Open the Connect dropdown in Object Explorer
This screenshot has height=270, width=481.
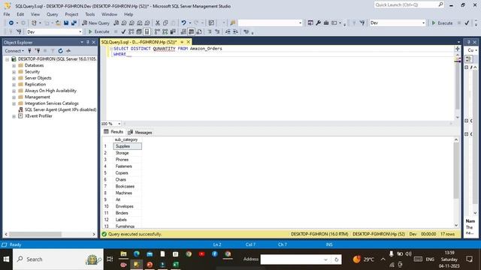[14, 51]
